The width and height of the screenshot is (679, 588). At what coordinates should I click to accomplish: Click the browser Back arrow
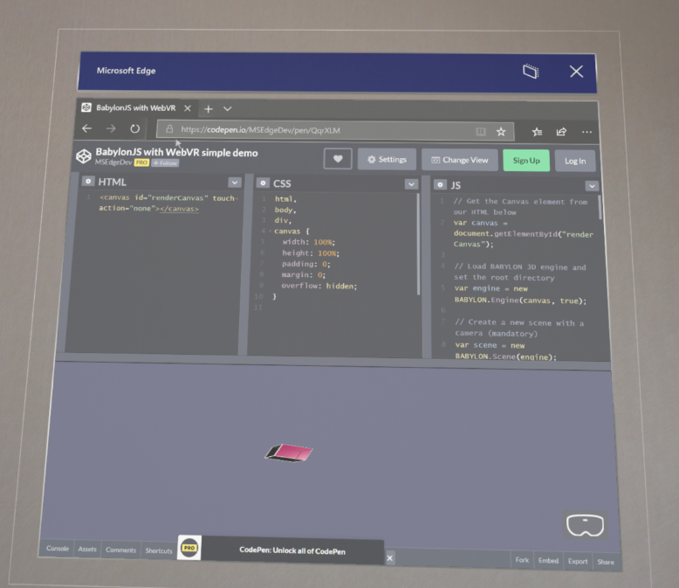point(87,128)
